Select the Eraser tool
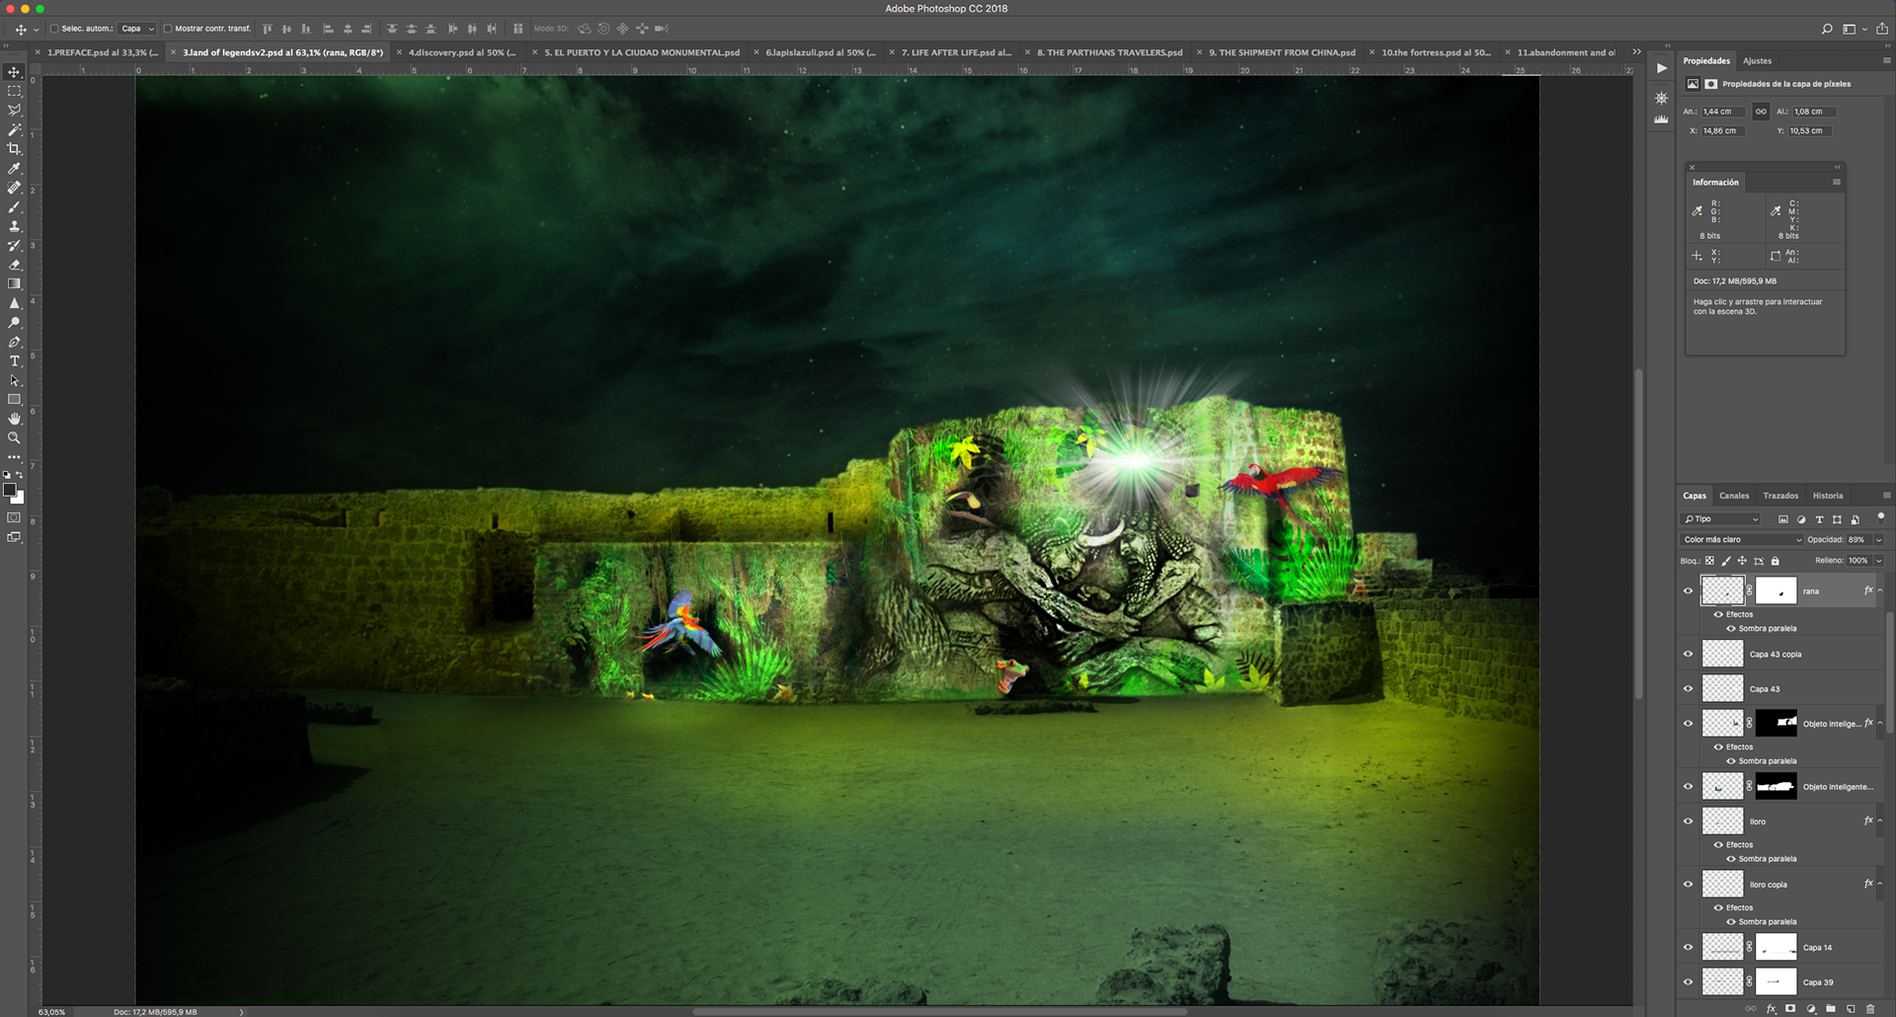Image resolution: width=1896 pixels, height=1017 pixels. (x=14, y=265)
